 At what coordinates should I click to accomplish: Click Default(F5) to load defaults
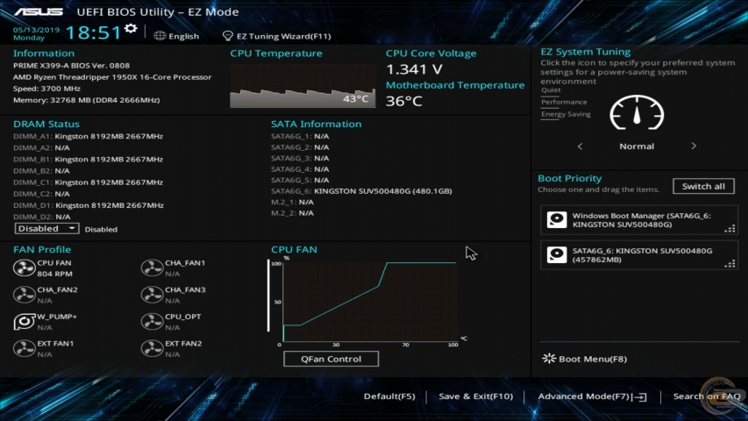(389, 396)
